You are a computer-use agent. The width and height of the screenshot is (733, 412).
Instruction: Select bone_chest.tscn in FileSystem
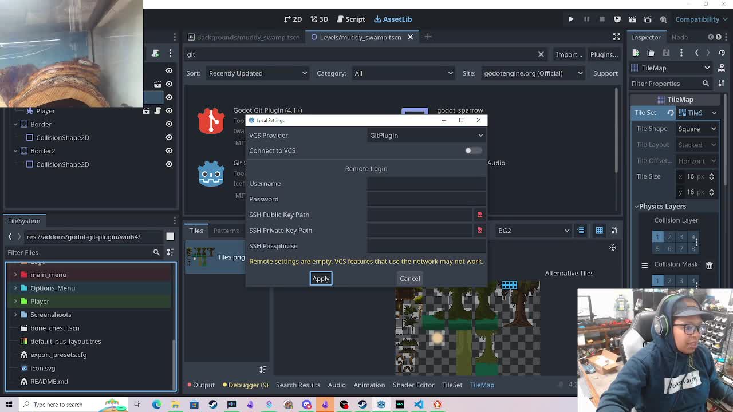tap(55, 328)
